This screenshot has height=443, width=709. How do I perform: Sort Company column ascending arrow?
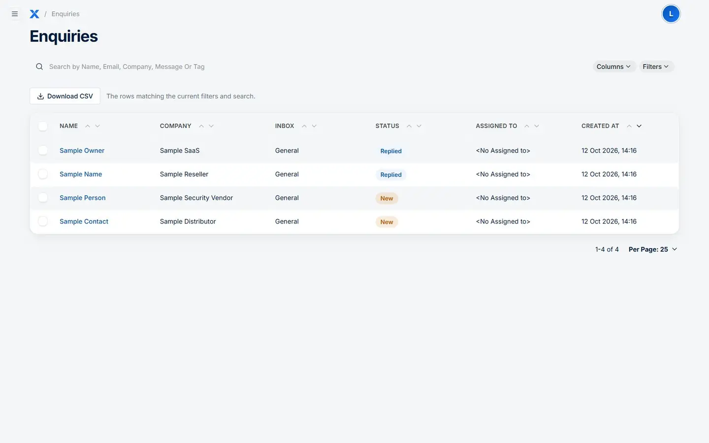click(201, 126)
